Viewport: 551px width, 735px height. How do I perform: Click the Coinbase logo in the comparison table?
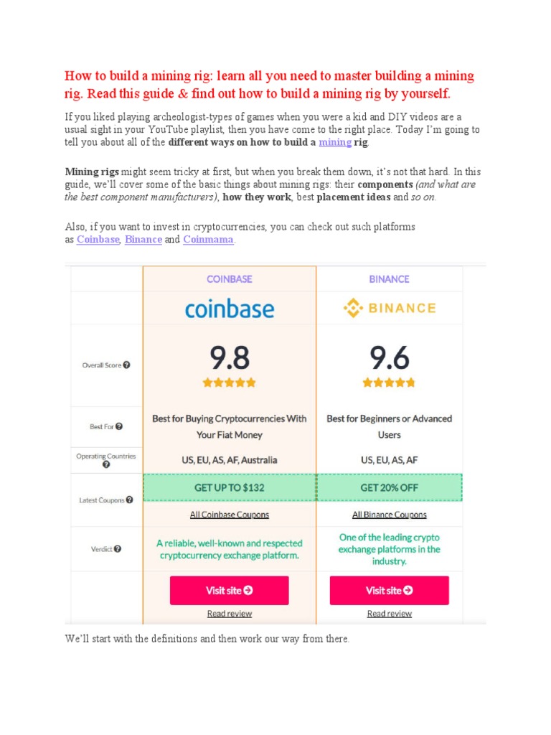click(230, 309)
